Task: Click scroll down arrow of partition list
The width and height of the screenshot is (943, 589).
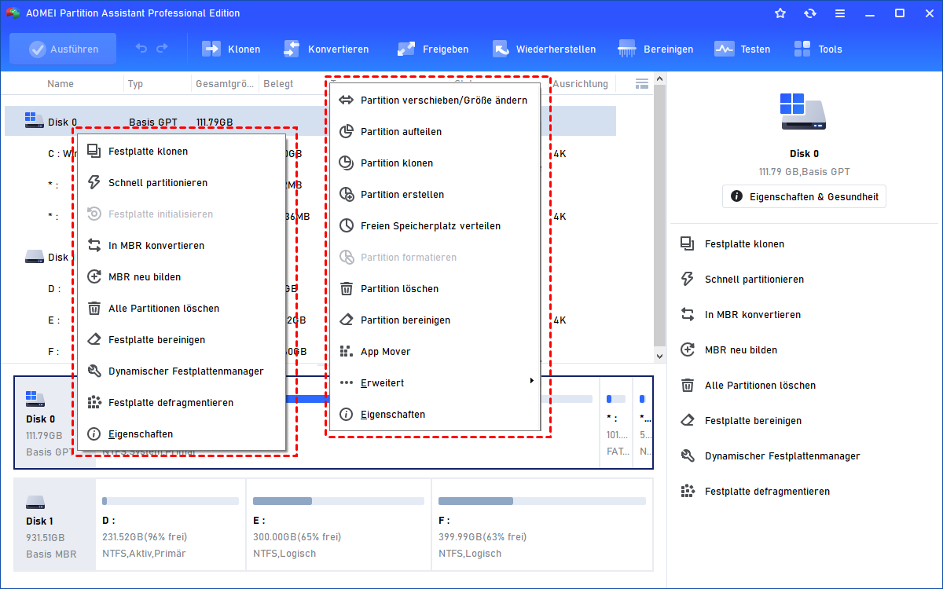Action: pyautogui.click(x=660, y=356)
